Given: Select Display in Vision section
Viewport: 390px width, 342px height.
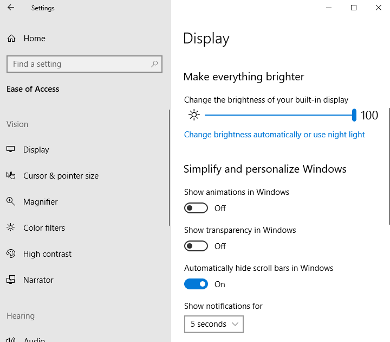Looking at the screenshot, I should click(x=36, y=150).
